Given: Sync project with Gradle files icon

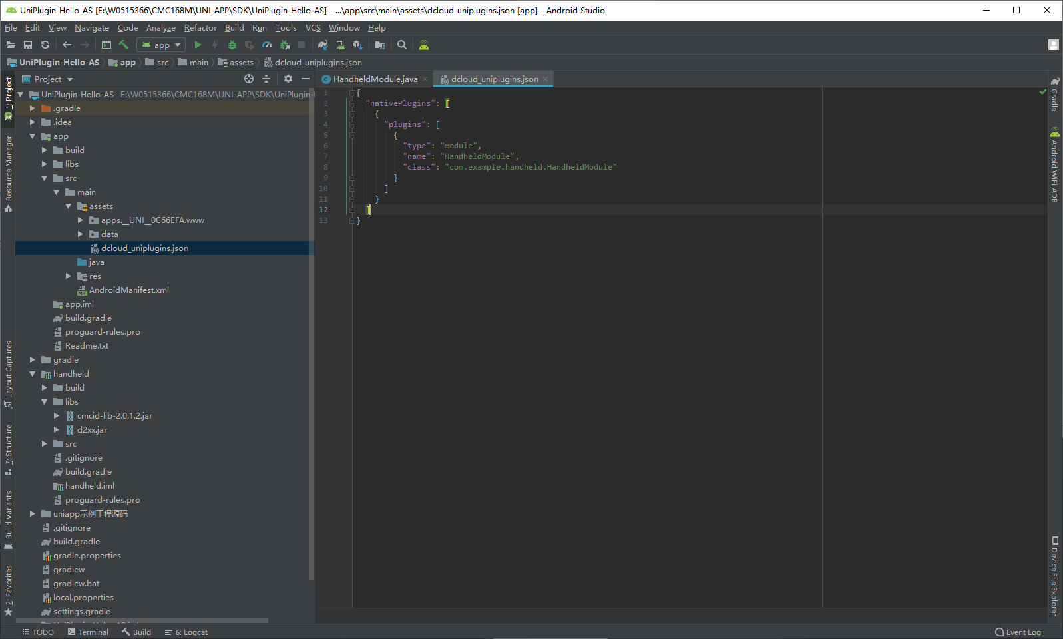Looking at the screenshot, I should coord(323,45).
